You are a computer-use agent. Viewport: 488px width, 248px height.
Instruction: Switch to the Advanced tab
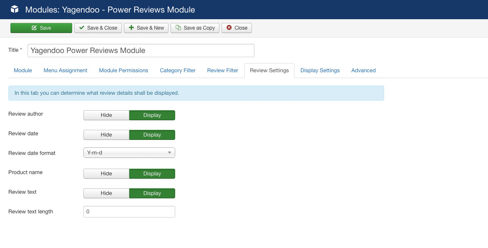[x=364, y=71]
